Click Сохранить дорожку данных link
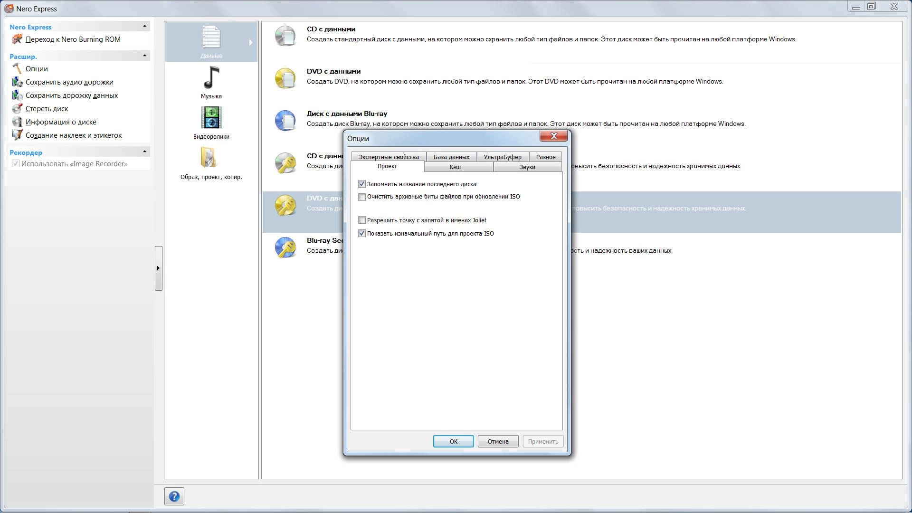Image resolution: width=912 pixels, height=513 pixels. (72, 95)
